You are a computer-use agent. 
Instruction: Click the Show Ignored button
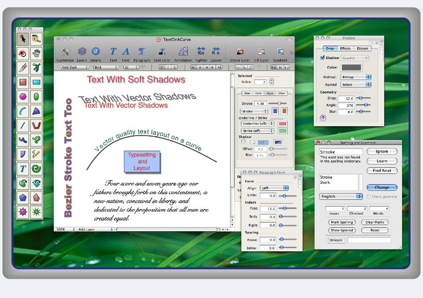pos(342,230)
